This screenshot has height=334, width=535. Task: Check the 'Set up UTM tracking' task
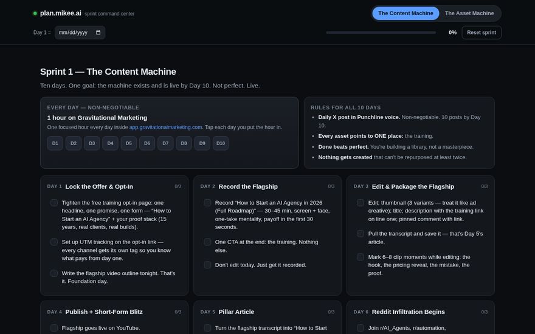(54, 242)
